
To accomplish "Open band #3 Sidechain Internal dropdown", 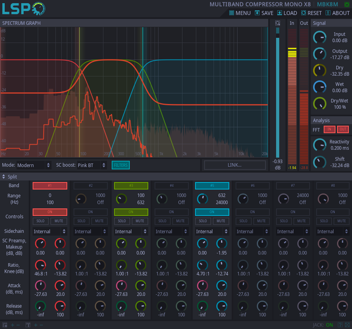I will (131, 231).
